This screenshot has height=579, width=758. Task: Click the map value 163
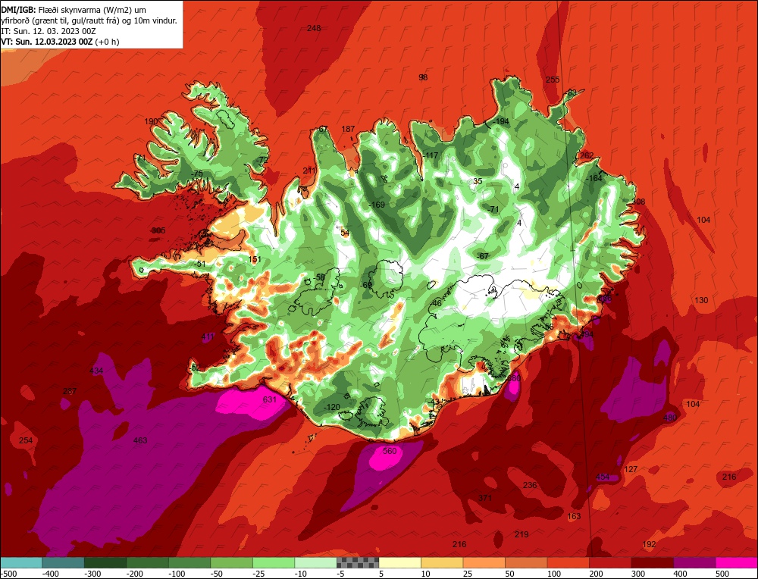click(x=574, y=516)
